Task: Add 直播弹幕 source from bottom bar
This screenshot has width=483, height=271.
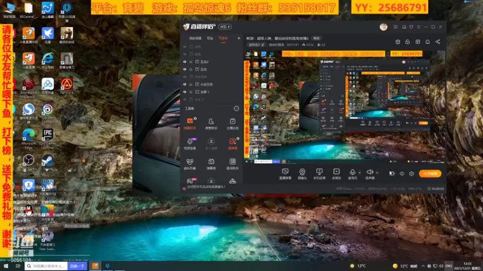Action: coord(285,173)
